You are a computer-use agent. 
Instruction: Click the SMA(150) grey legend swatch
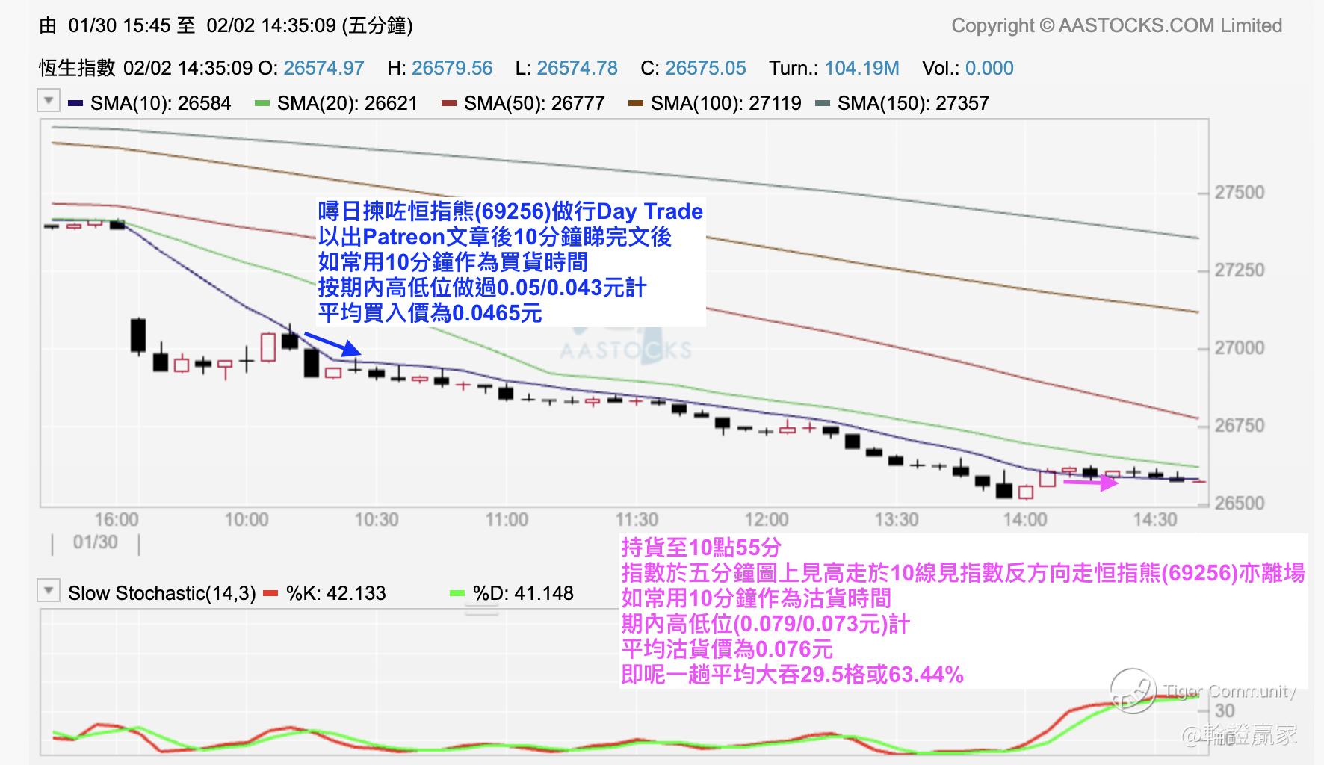(823, 103)
